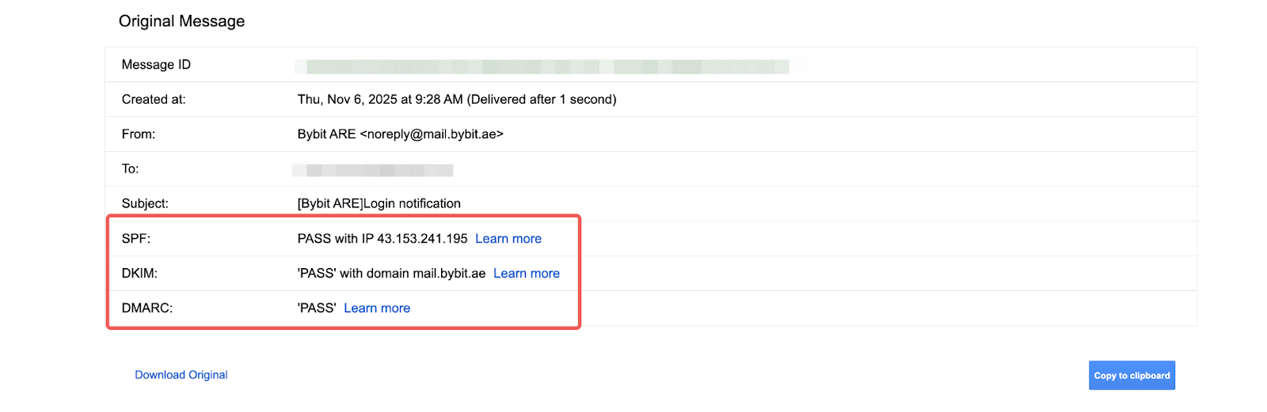The width and height of the screenshot is (1267, 412).
Task: Click the DKIM row label
Action: coord(139,274)
